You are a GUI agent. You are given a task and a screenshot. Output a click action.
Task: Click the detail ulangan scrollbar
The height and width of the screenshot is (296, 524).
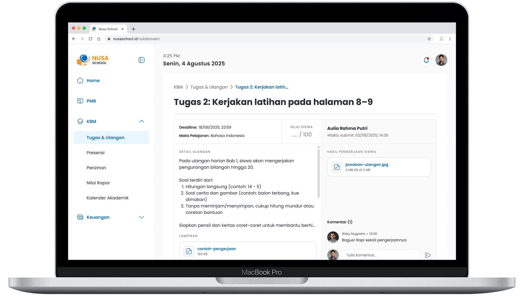318,173
